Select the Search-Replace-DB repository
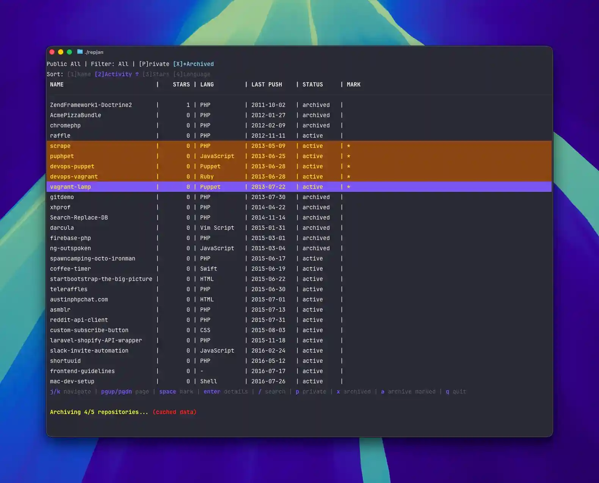 79,218
